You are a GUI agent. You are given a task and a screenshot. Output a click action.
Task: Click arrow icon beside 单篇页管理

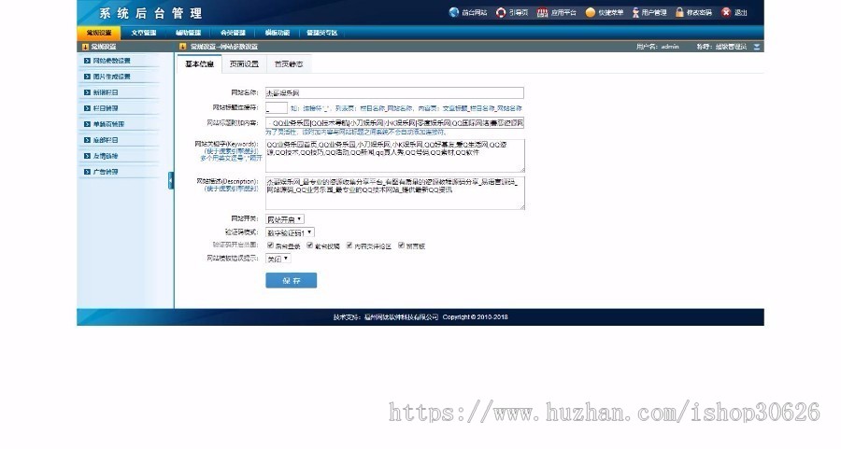click(x=87, y=124)
